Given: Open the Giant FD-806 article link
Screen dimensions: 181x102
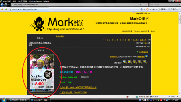Looking at the screenshot, I should (73, 92).
